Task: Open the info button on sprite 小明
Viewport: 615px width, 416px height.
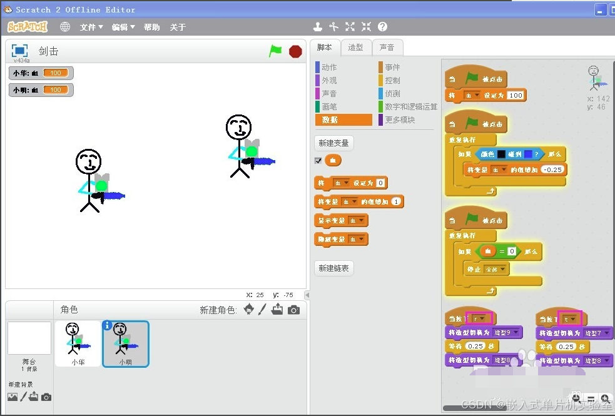Action: pos(107,325)
